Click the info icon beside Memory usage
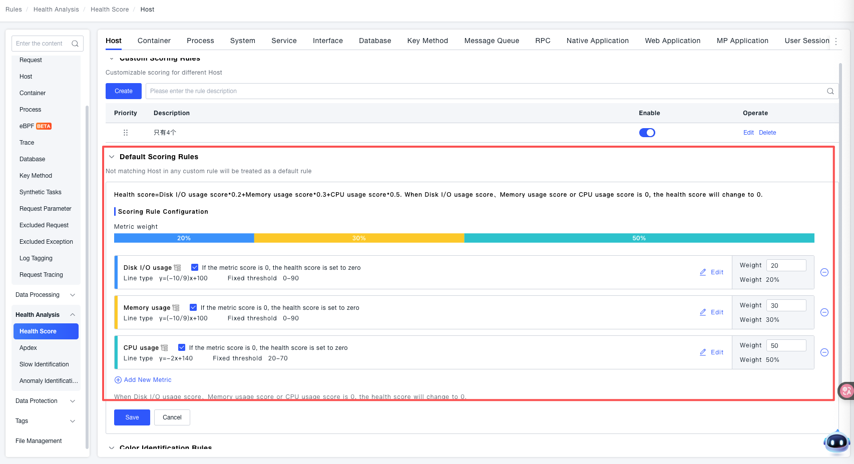This screenshot has height=464, width=854. click(x=176, y=308)
